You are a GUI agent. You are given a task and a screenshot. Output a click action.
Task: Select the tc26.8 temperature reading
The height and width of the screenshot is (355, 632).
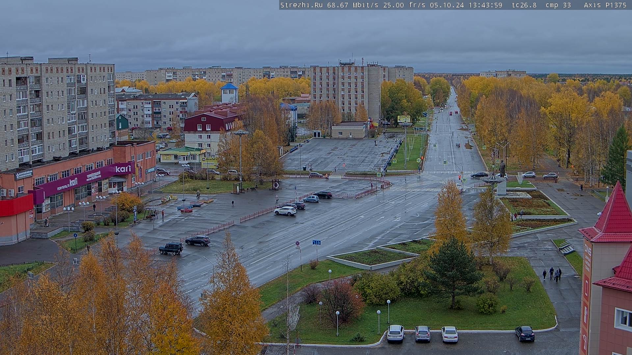(524, 5)
